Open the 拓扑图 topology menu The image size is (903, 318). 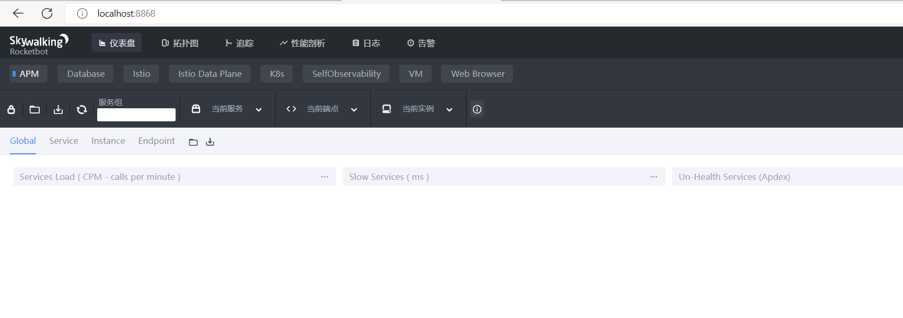tap(180, 43)
